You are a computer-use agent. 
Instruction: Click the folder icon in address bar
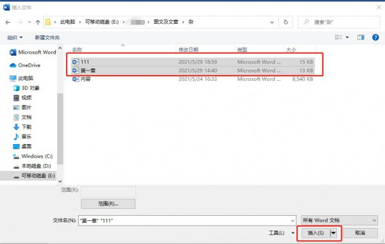pos(47,22)
